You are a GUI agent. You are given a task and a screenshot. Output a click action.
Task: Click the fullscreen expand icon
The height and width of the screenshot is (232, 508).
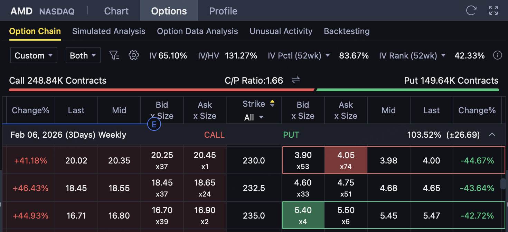pos(493,10)
